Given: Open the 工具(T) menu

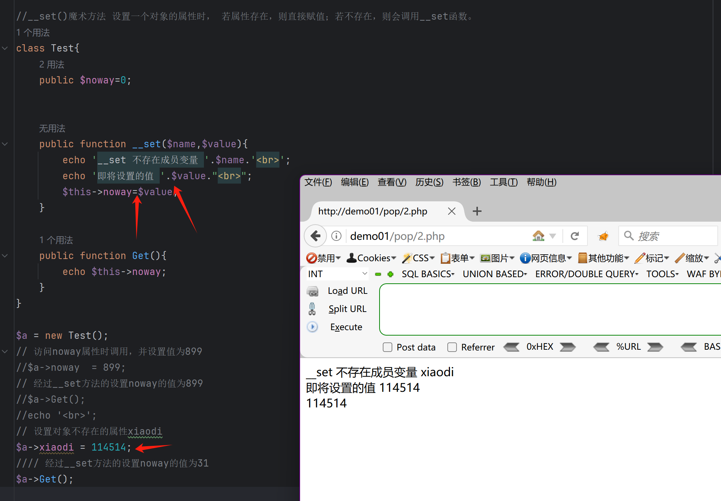Looking at the screenshot, I should [504, 182].
